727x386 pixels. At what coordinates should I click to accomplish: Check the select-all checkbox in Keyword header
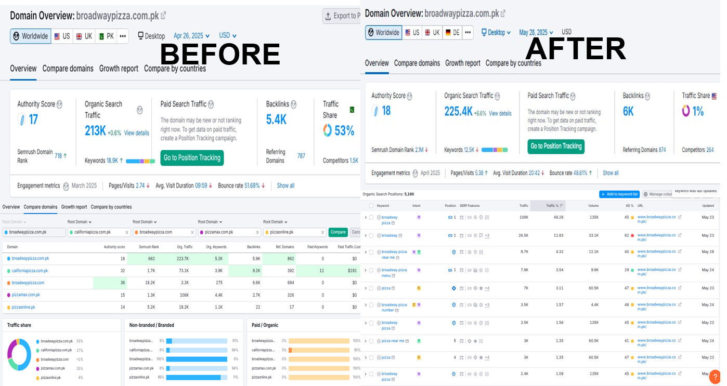click(x=371, y=206)
